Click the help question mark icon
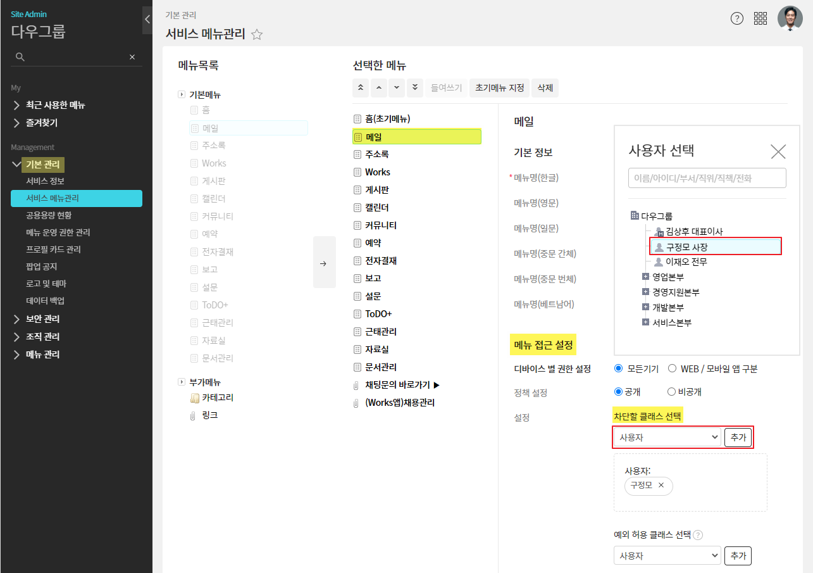 click(737, 18)
